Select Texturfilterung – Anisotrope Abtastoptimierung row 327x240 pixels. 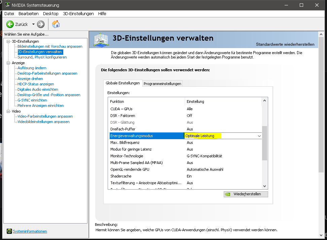tap(186, 183)
